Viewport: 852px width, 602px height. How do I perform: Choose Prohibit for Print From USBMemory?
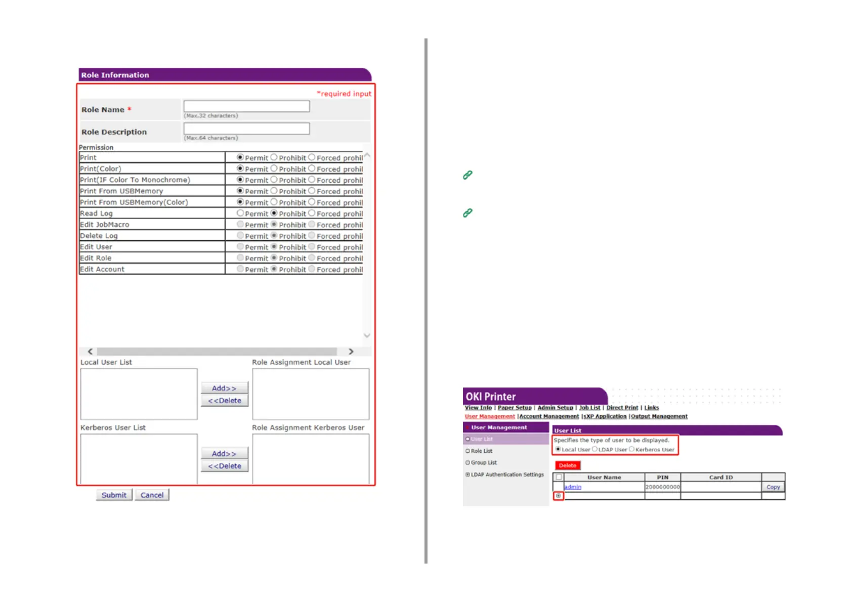(274, 191)
